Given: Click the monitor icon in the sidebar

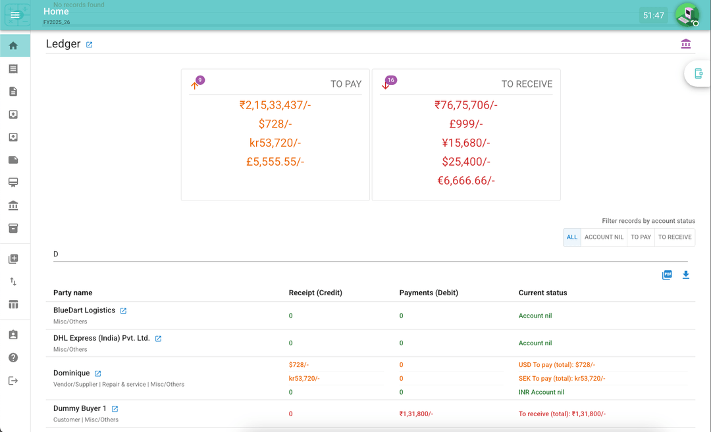Looking at the screenshot, I should pos(14,182).
